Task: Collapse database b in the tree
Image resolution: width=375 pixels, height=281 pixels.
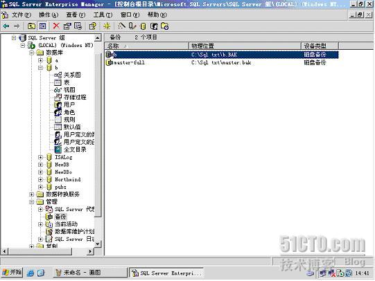Action: point(40,68)
